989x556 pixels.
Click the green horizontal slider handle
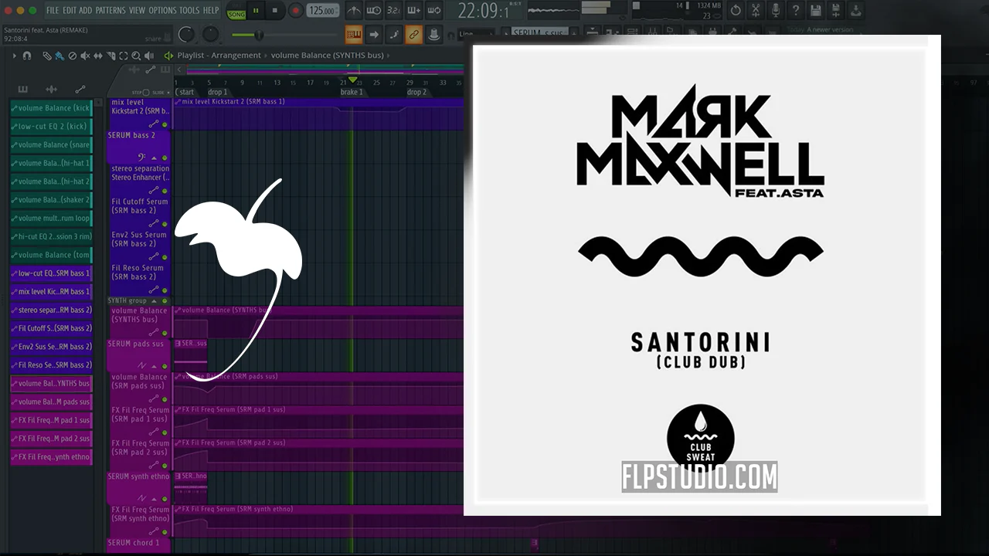click(258, 35)
